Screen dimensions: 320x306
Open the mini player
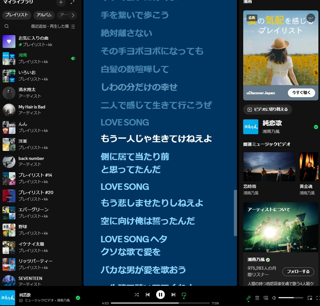point(310,298)
